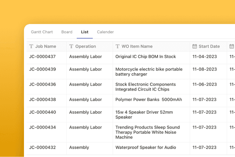Viewport: 235px width, 157px height.
Task: Sort by the Job Name column header
Action: 46,46
